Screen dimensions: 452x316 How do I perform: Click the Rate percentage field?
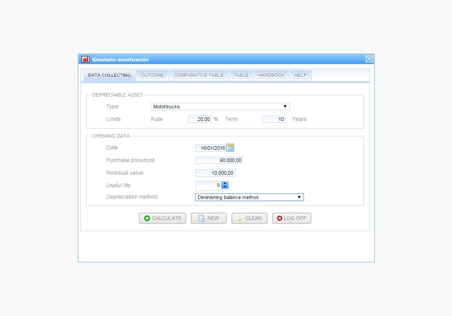click(x=199, y=119)
